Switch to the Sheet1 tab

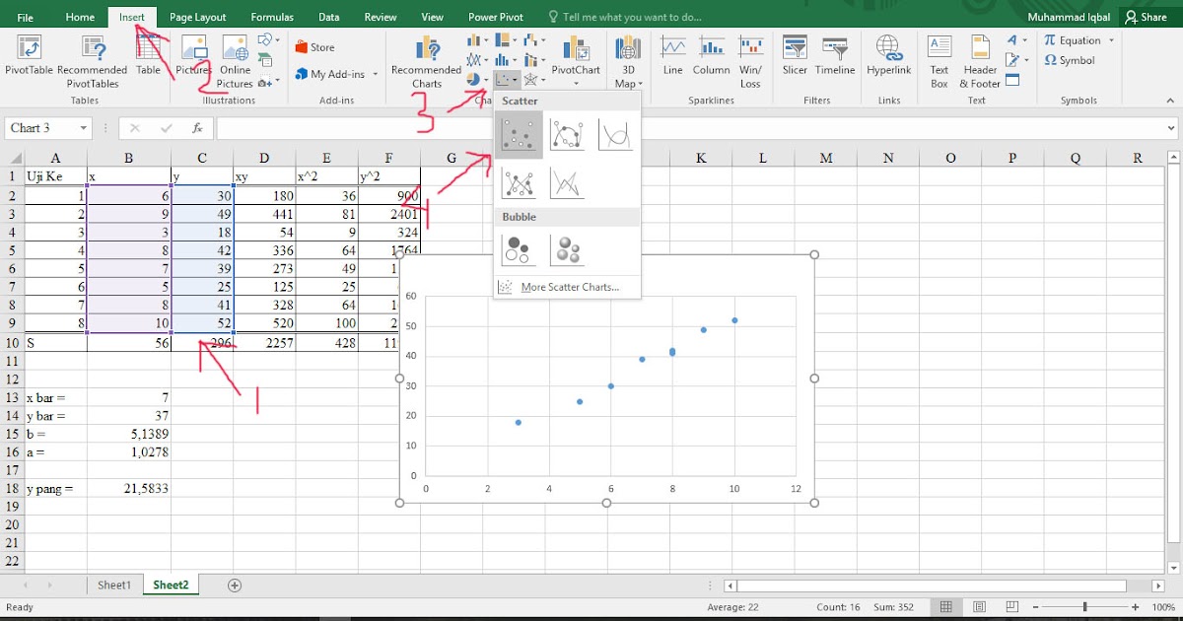(x=114, y=585)
